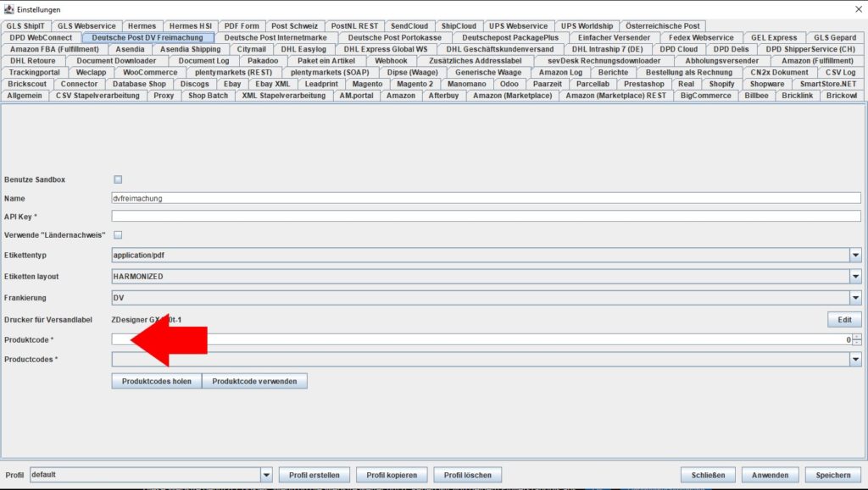Select the PDF Form tab
Viewport: 868px width, 490px height.
point(242,26)
